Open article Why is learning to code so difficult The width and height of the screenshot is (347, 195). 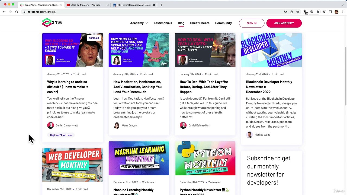click(68, 87)
